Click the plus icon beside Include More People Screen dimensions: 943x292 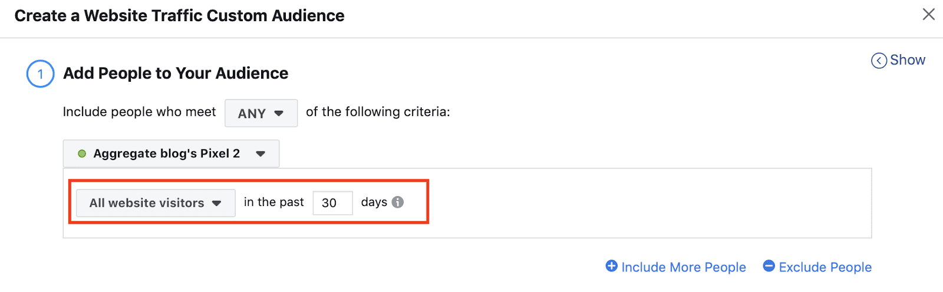click(612, 266)
